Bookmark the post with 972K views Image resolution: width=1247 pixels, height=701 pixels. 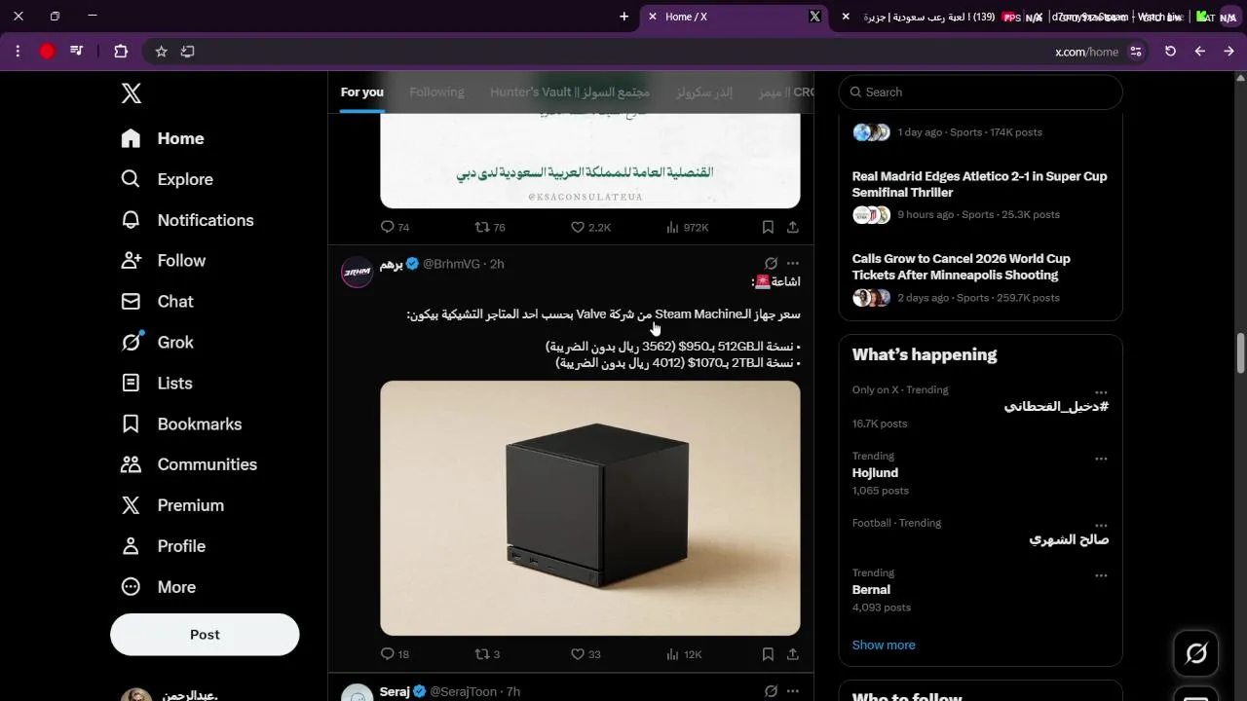tap(768, 227)
